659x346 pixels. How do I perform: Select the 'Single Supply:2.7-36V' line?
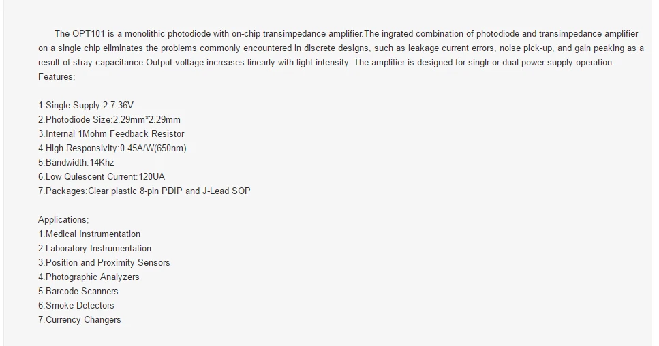tap(86, 106)
